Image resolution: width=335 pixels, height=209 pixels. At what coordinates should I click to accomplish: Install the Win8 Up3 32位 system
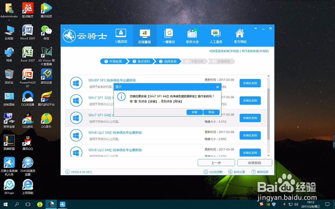click(x=250, y=135)
